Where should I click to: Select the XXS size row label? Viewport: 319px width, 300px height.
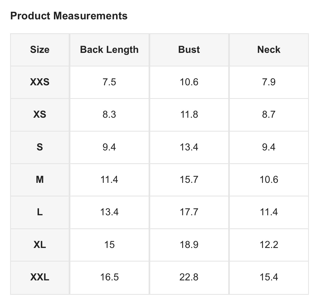point(40,82)
